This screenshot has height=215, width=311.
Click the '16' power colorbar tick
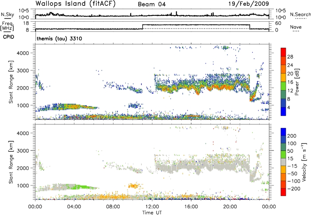click(290, 82)
